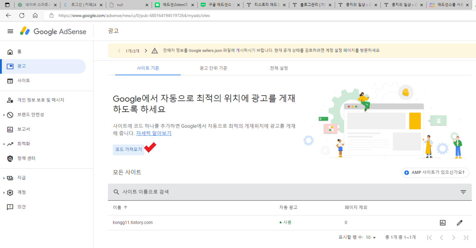The width and height of the screenshot is (476, 248).
Task: Sort by 이름 column header
Action: (120, 208)
